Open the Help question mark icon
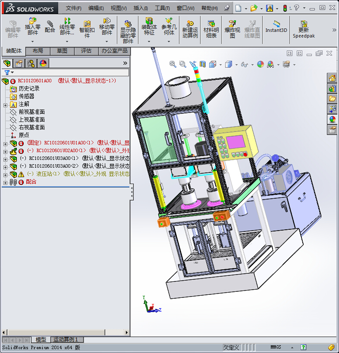This screenshot has width=339, height=353. (x=297, y=8)
